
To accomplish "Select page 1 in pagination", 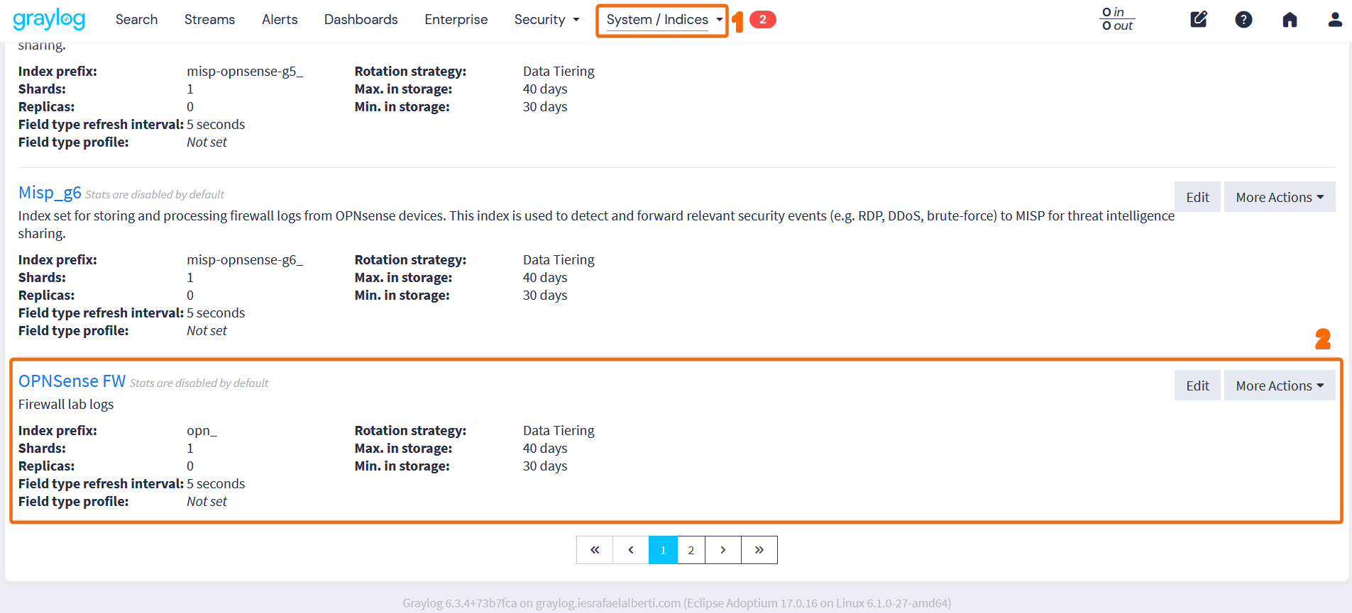I will click(663, 550).
